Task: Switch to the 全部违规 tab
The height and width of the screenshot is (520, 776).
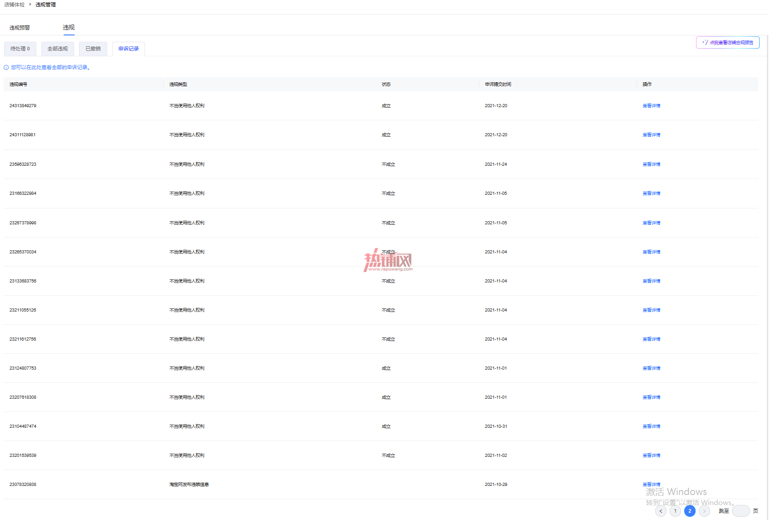Action: click(58, 49)
